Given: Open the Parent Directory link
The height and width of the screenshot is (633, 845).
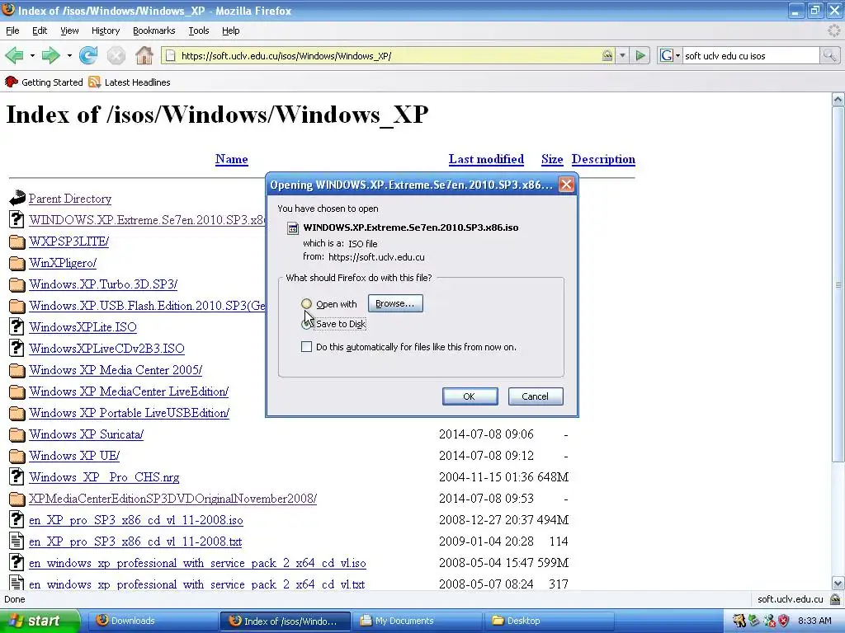Looking at the screenshot, I should (70, 199).
